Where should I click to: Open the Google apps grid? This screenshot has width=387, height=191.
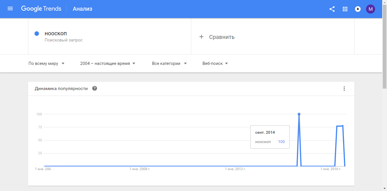345,9
